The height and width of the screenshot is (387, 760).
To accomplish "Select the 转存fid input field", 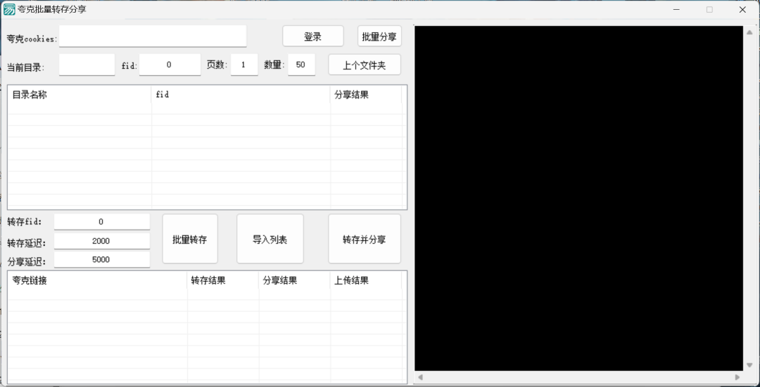I will (x=101, y=222).
